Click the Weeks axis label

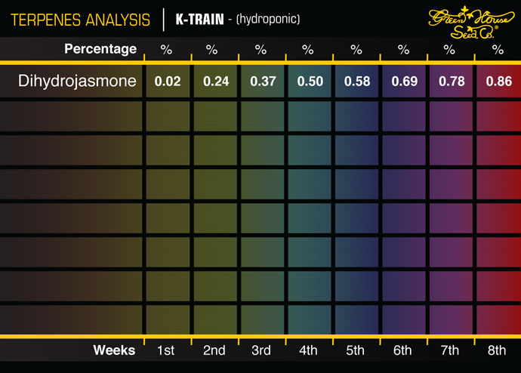coord(114,350)
